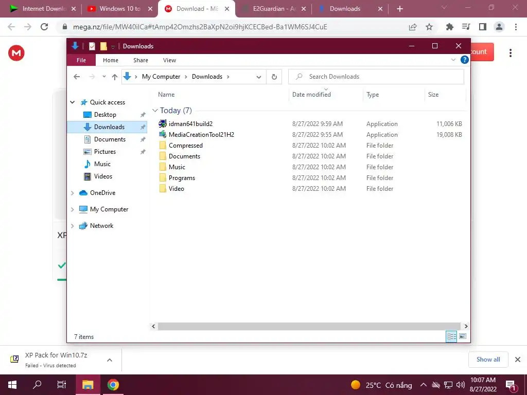Expand the Network tree node

coord(72,226)
